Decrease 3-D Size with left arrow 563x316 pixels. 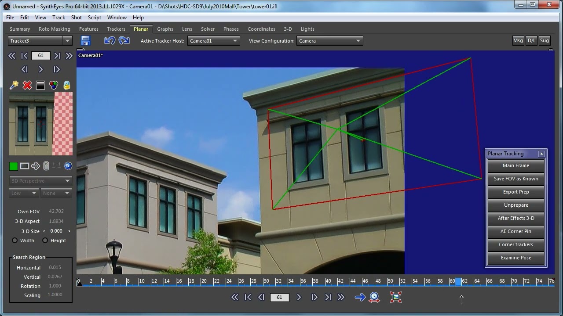click(44, 231)
